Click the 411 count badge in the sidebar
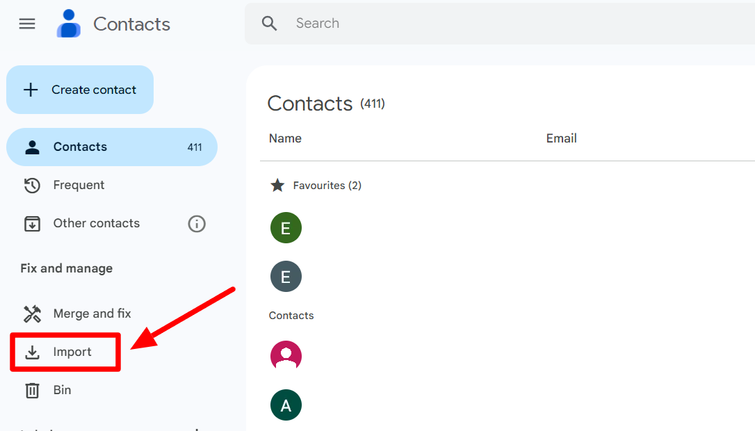This screenshot has height=431, width=755. (x=195, y=147)
